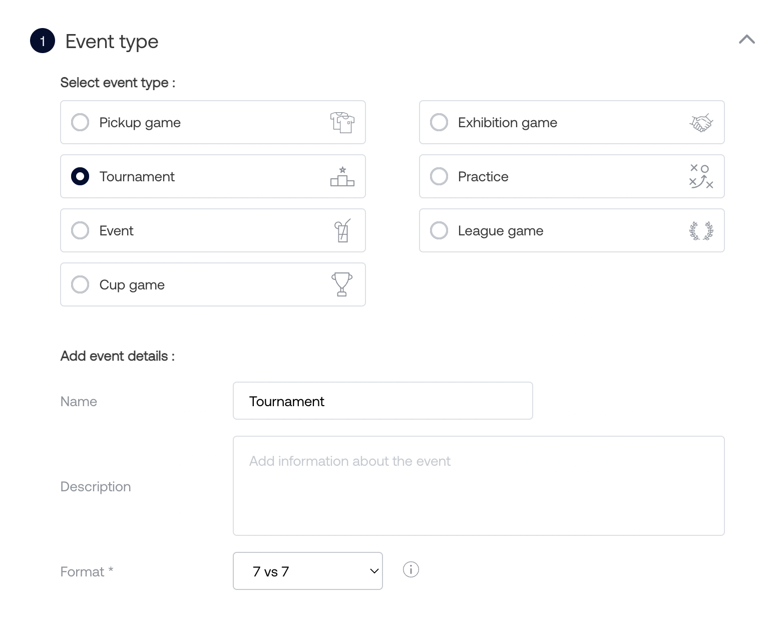Pick the Cup game radio option

80,284
